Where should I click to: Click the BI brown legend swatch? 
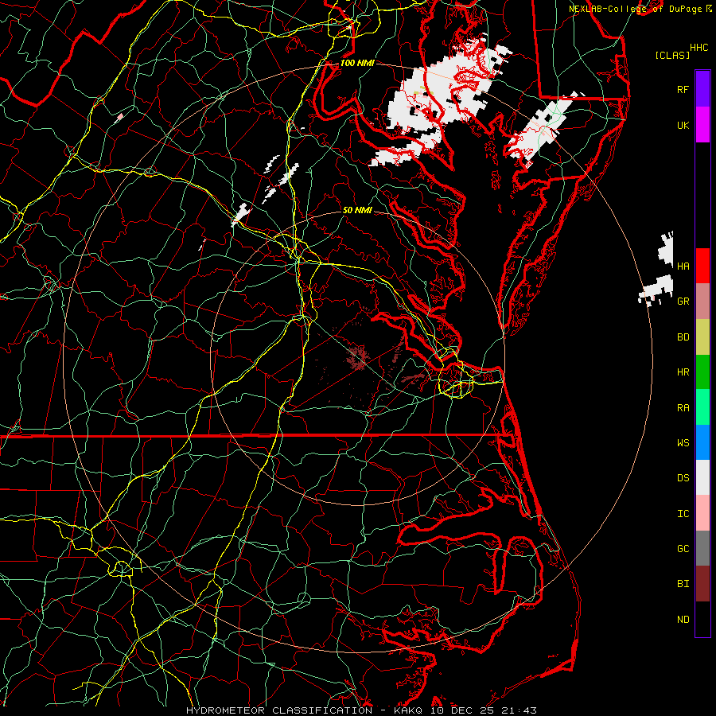702,584
